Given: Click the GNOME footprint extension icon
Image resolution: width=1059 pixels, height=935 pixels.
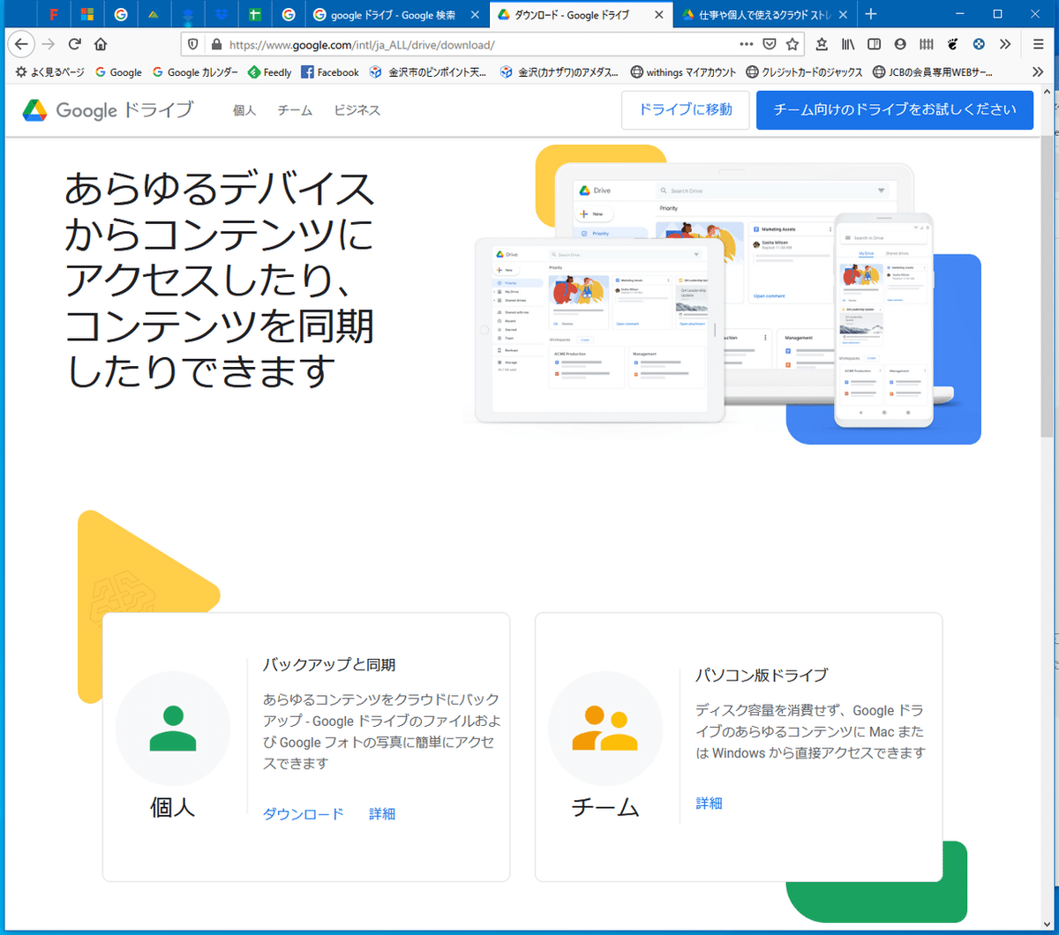Looking at the screenshot, I should (x=954, y=44).
